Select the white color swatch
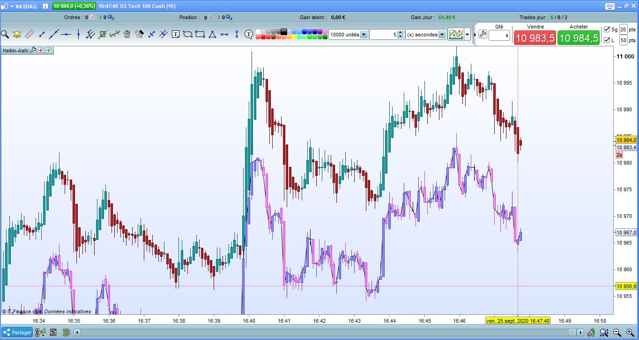The height and width of the screenshot is (340, 639). coord(258,32)
